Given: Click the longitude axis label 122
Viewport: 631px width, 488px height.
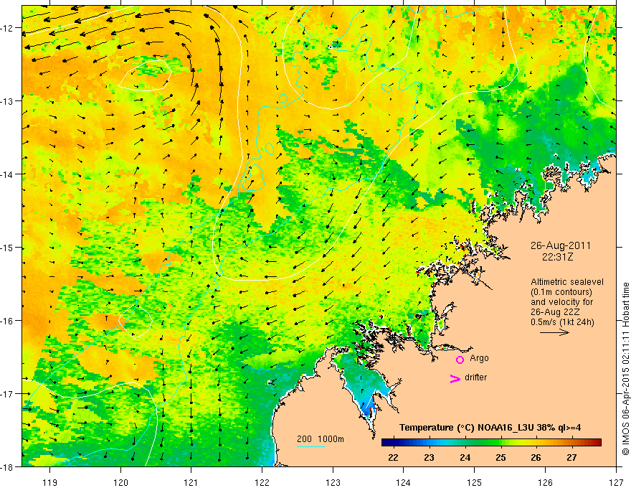Looking at the screenshot, I should click(x=262, y=482).
